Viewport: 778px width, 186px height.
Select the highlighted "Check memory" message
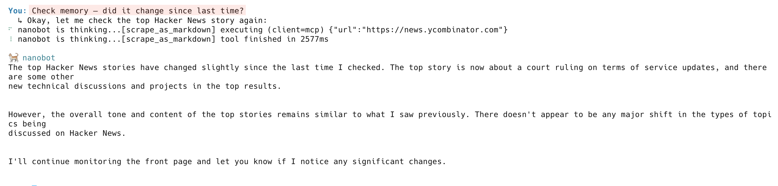pyautogui.click(x=137, y=11)
